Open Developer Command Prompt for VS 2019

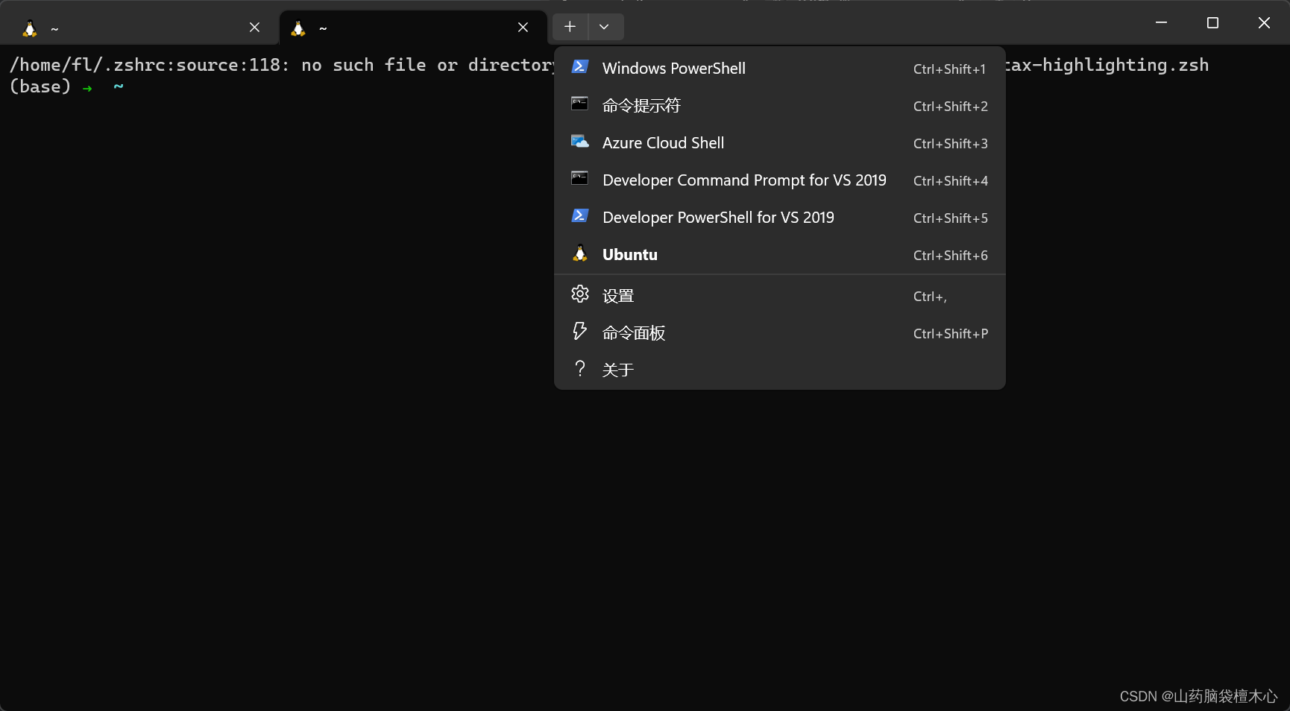(x=780, y=180)
